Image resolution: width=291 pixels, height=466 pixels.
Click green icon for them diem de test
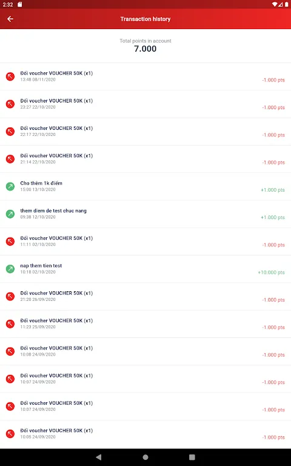click(x=10, y=214)
